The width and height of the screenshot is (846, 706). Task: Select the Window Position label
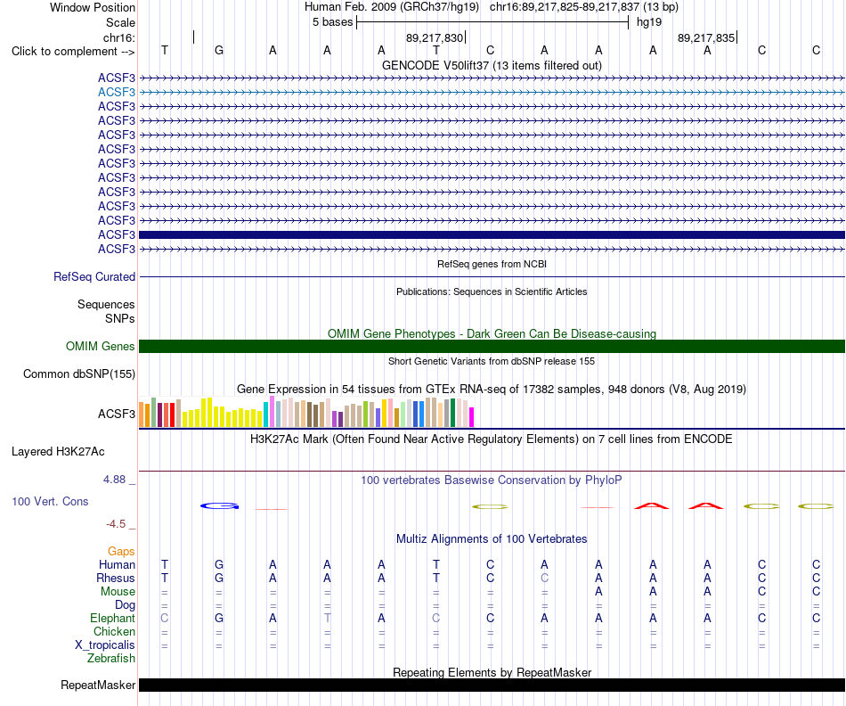[x=93, y=7]
